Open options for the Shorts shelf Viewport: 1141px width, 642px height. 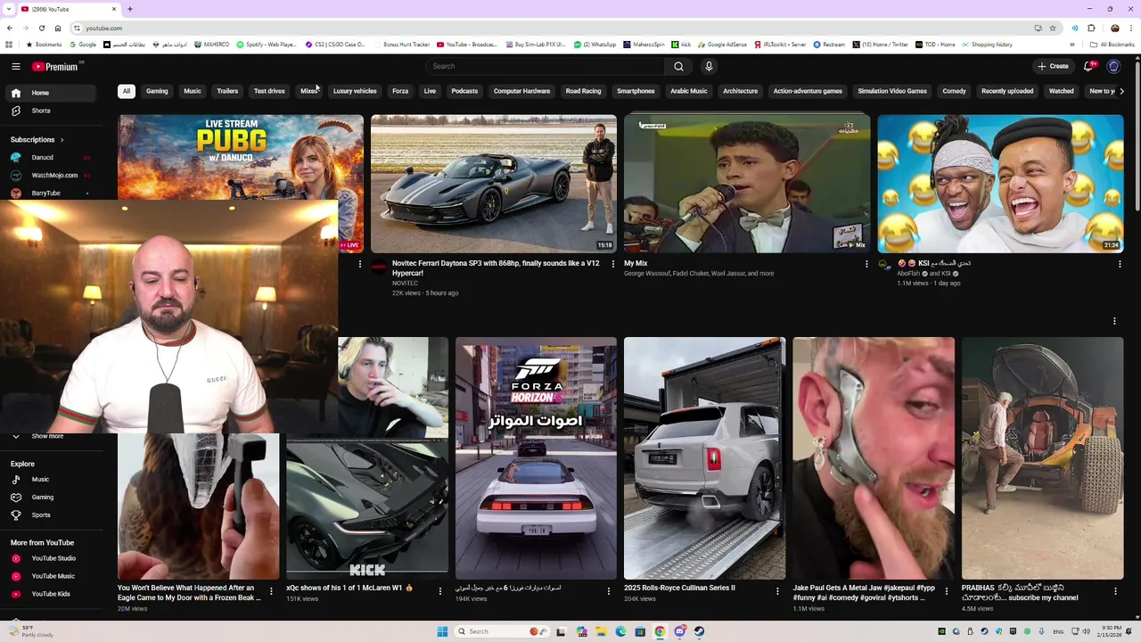click(1114, 321)
